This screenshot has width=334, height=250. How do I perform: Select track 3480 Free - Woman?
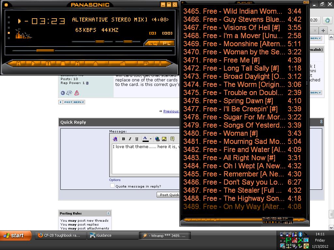click(x=242, y=133)
